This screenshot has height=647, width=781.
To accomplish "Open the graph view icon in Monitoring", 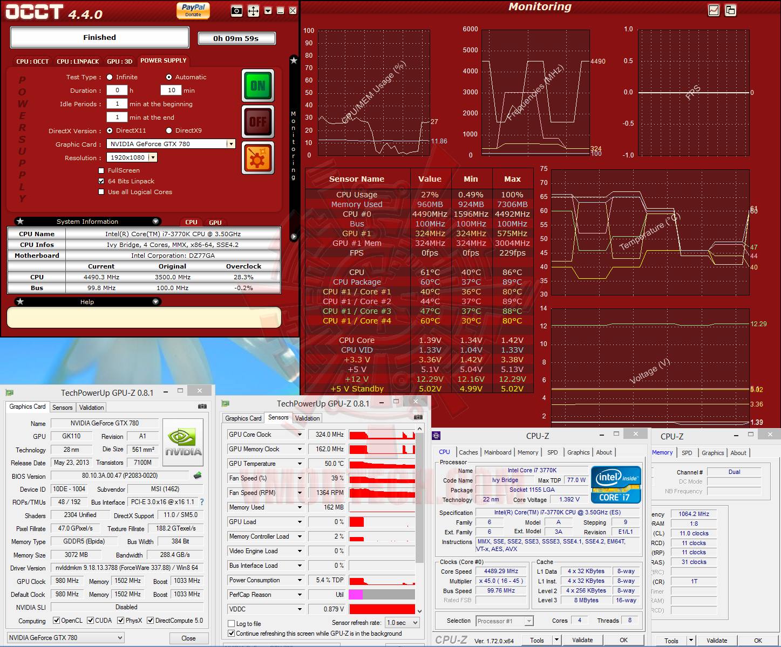I will click(x=714, y=10).
